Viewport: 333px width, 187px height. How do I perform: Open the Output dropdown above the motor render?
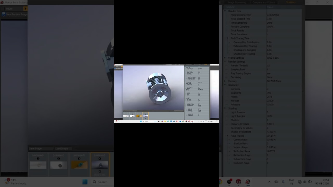pos(171,65)
